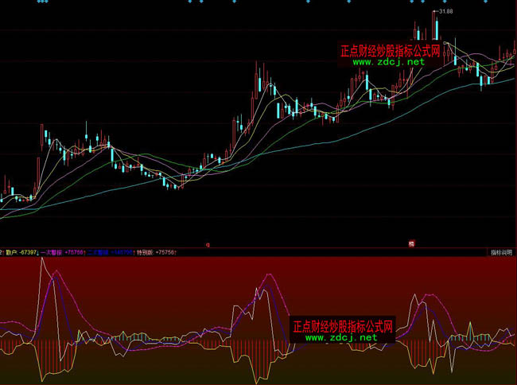Click upper 正点财经炒股指标公式网 red title text
The image size is (517, 385).
[389, 50]
